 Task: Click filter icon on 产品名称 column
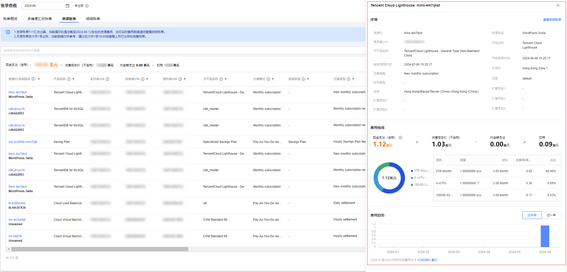pyautogui.click(x=73, y=79)
